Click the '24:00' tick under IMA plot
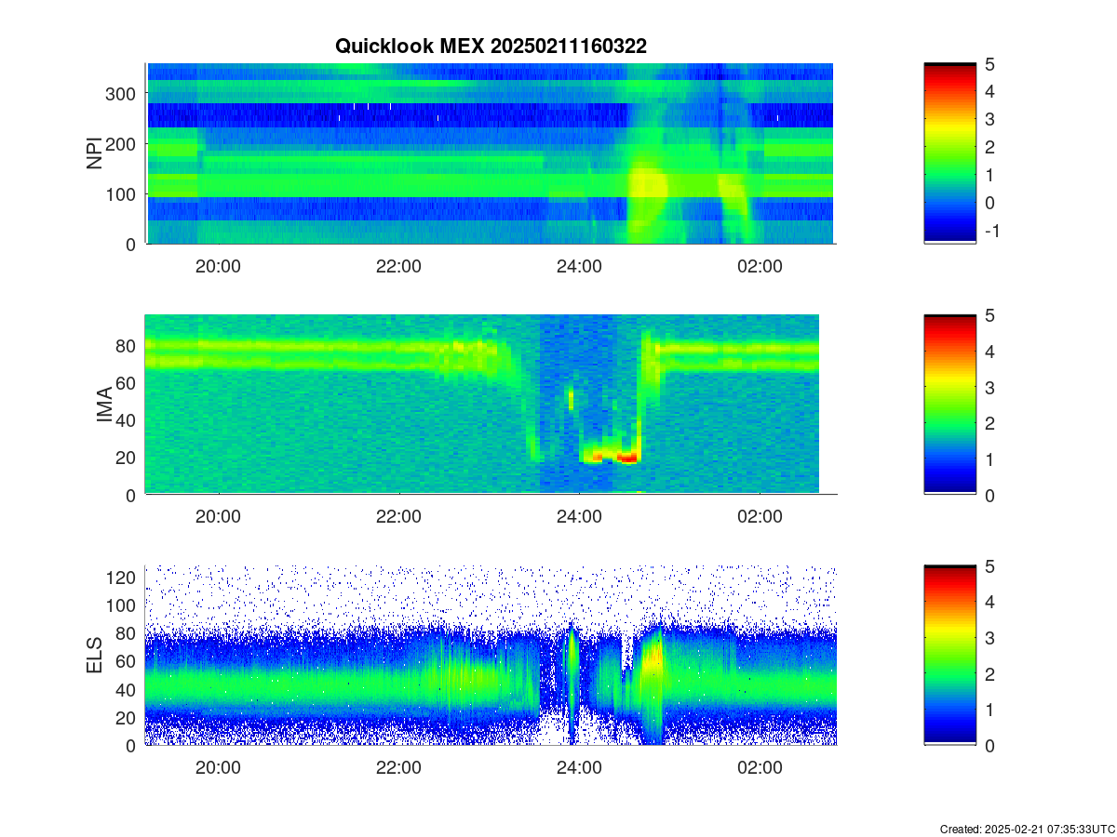This screenshot has width=1117, height=837. point(579,517)
